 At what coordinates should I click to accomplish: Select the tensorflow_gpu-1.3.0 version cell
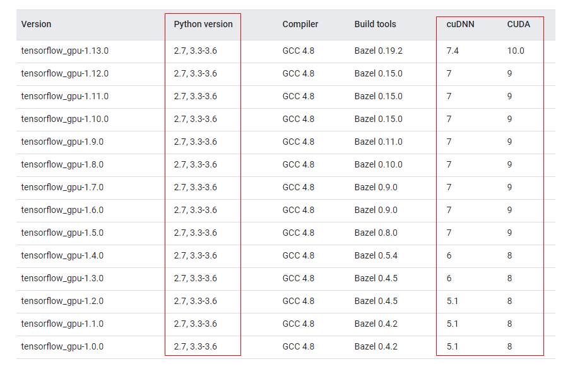pos(62,279)
